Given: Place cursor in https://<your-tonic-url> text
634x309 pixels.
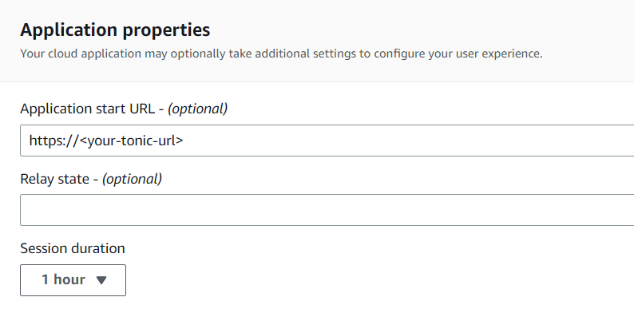Looking at the screenshot, I should [106, 141].
